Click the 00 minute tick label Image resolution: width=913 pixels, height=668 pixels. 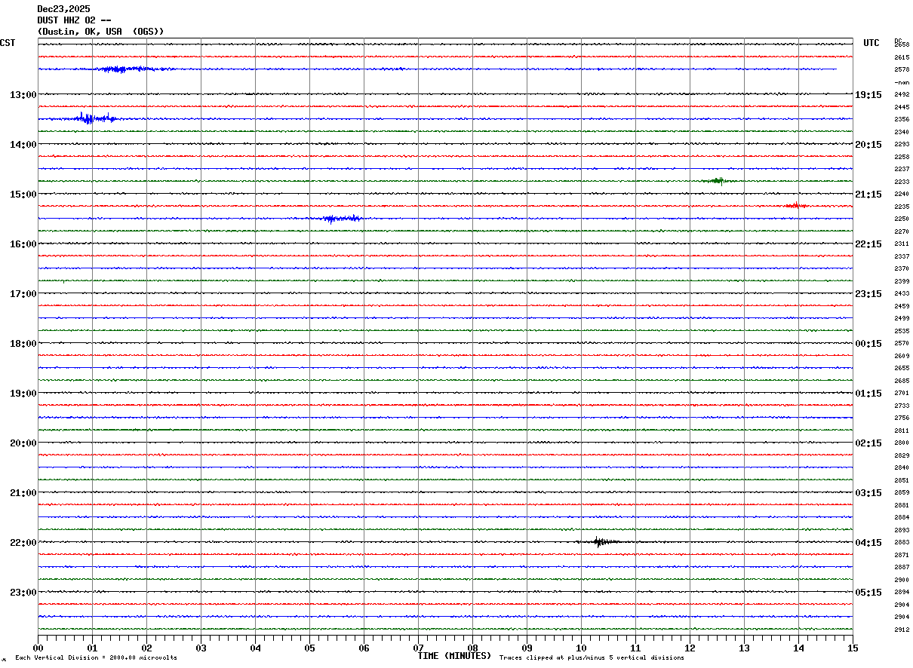pyautogui.click(x=38, y=648)
